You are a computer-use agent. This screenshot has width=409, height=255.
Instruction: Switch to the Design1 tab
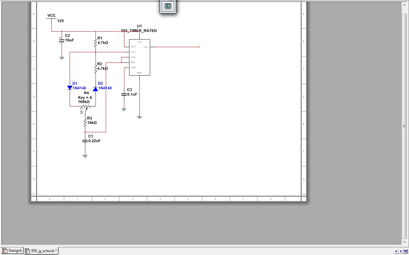pyautogui.click(x=12, y=251)
